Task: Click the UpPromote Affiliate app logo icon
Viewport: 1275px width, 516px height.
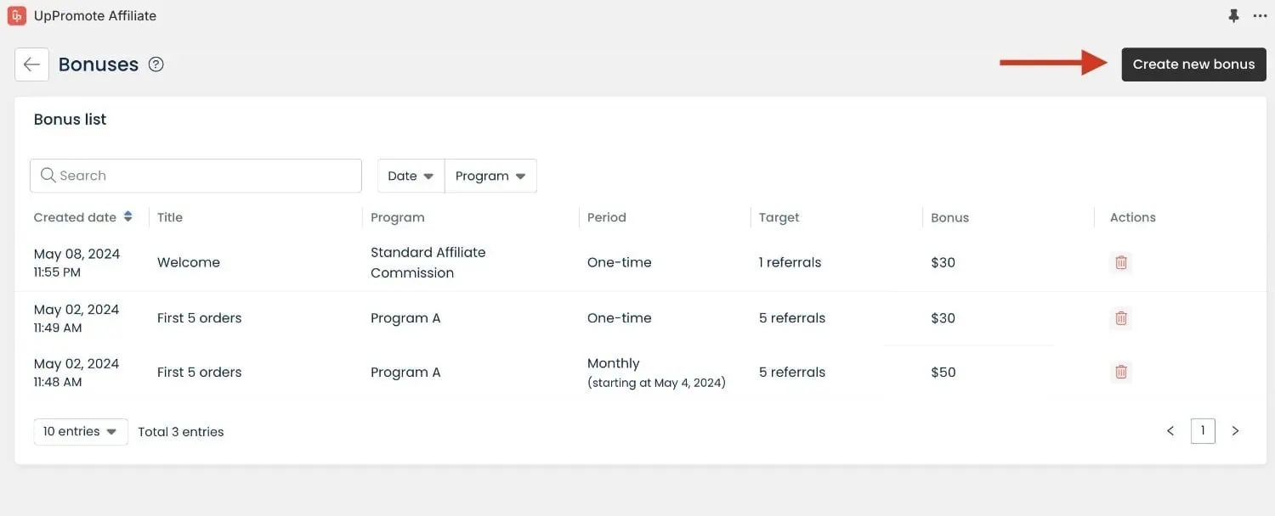Action: pos(17,15)
